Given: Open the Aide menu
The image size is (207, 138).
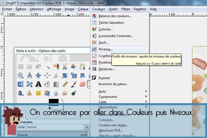Looking at the screenshot, I should coord(153,9).
